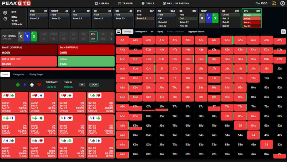The width and height of the screenshot is (287, 162).
Task: Select the Hand tab
Action: click(5, 75)
